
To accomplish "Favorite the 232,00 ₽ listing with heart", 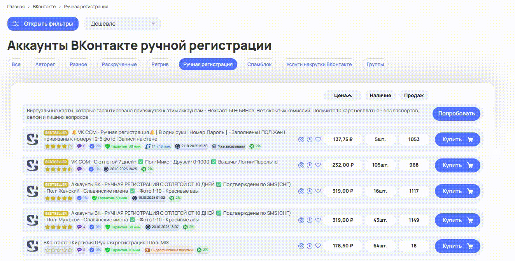I will pyautogui.click(x=318, y=165).
